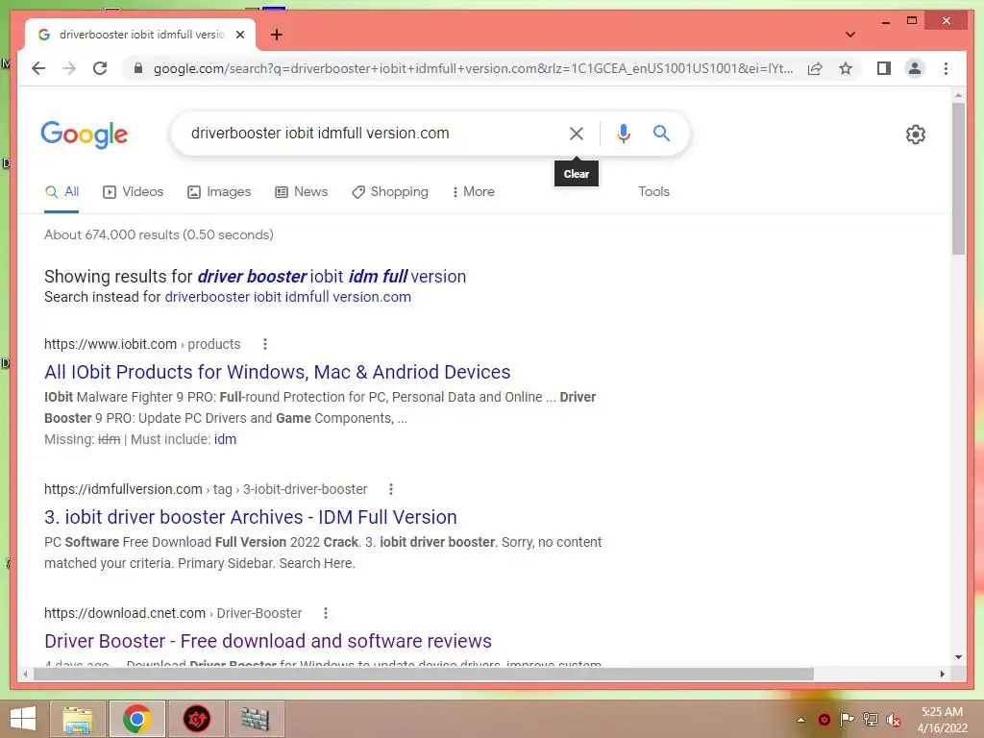Open search Tools options
This screenshot has height=738, width=984.
(x=653, y=192)
